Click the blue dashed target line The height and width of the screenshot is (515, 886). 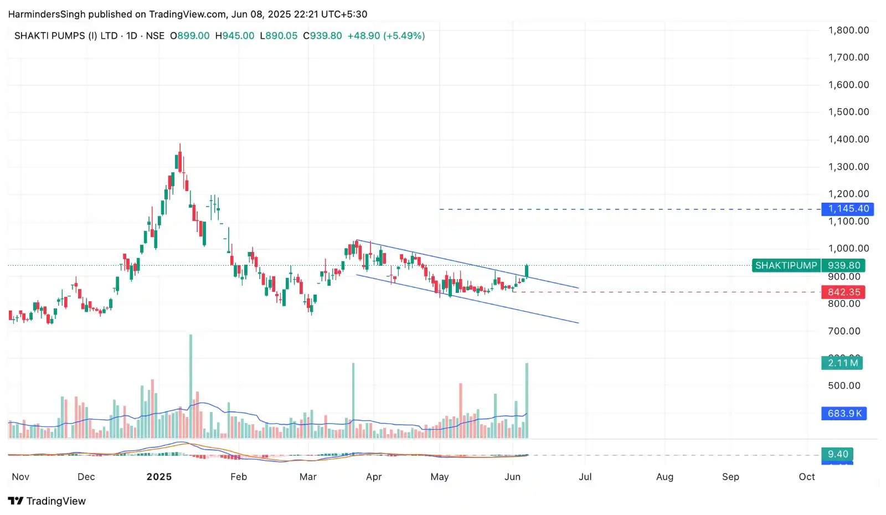[x=630, y=209]
